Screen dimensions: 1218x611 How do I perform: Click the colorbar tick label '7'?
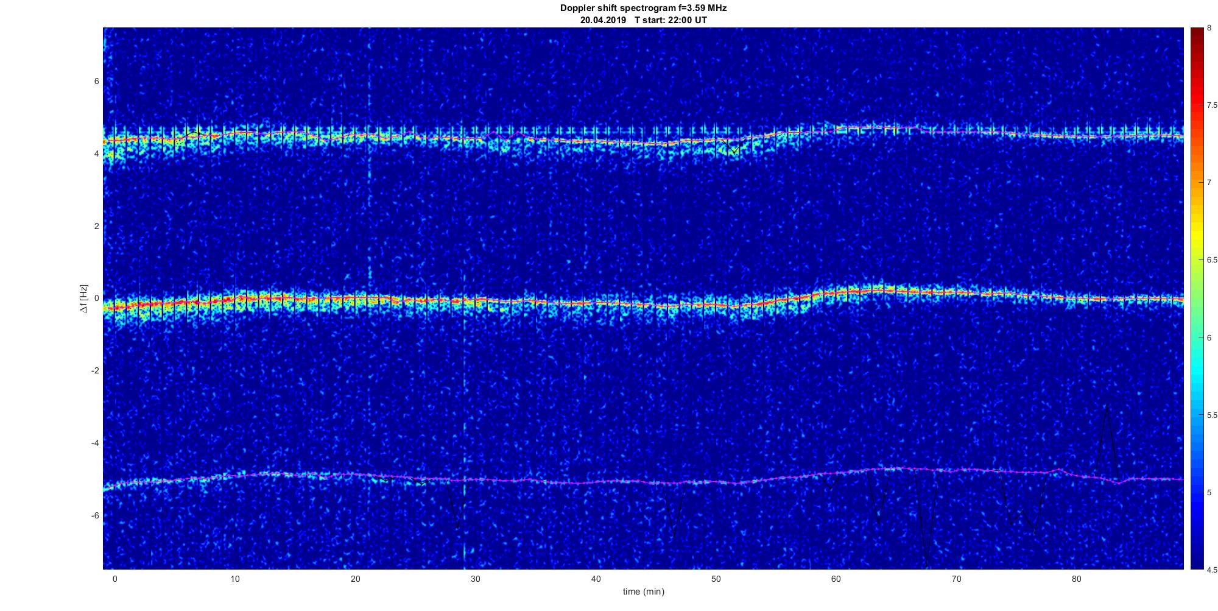(x=1209, y=182)
